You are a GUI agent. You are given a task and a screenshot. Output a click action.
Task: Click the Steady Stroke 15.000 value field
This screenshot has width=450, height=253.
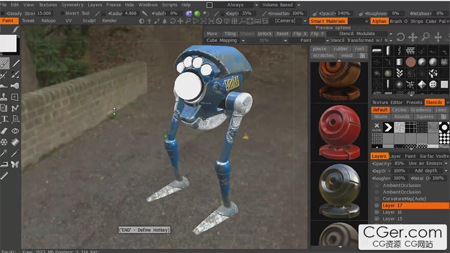44,13
